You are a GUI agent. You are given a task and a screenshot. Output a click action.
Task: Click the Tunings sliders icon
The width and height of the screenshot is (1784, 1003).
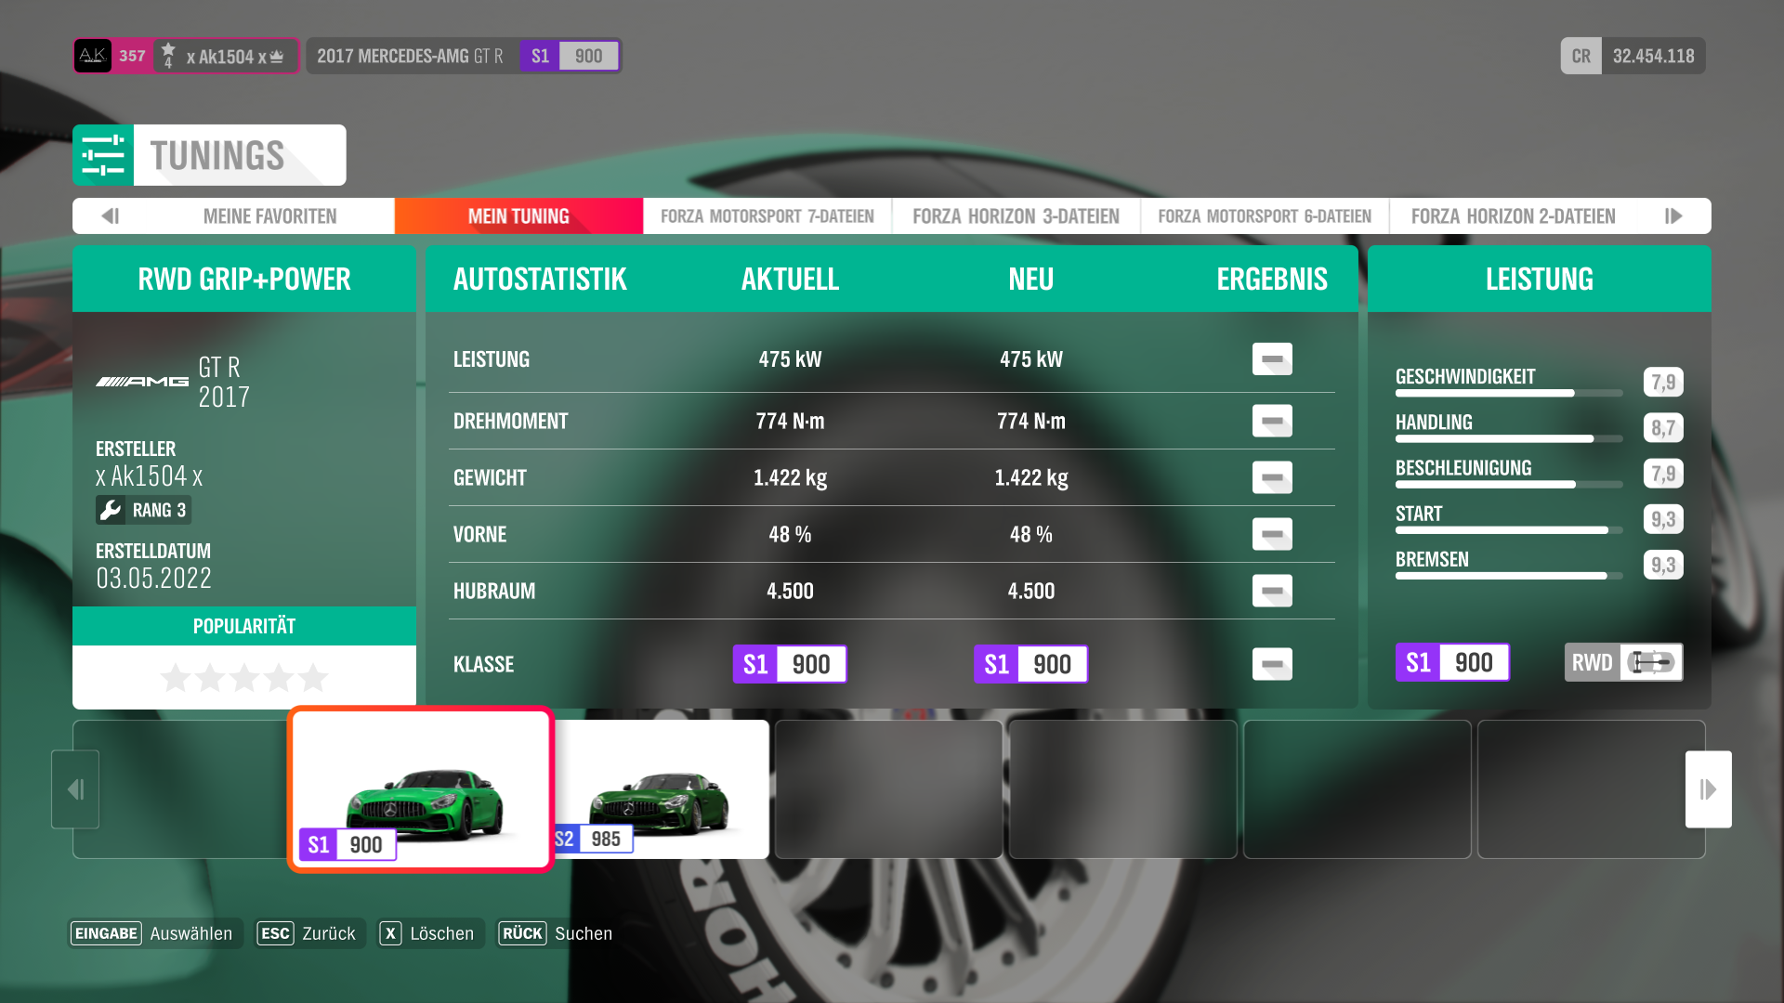pyautogui.click(x=103, y=155)
